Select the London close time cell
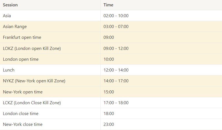222x130 pixels. [x=50, y=113]
